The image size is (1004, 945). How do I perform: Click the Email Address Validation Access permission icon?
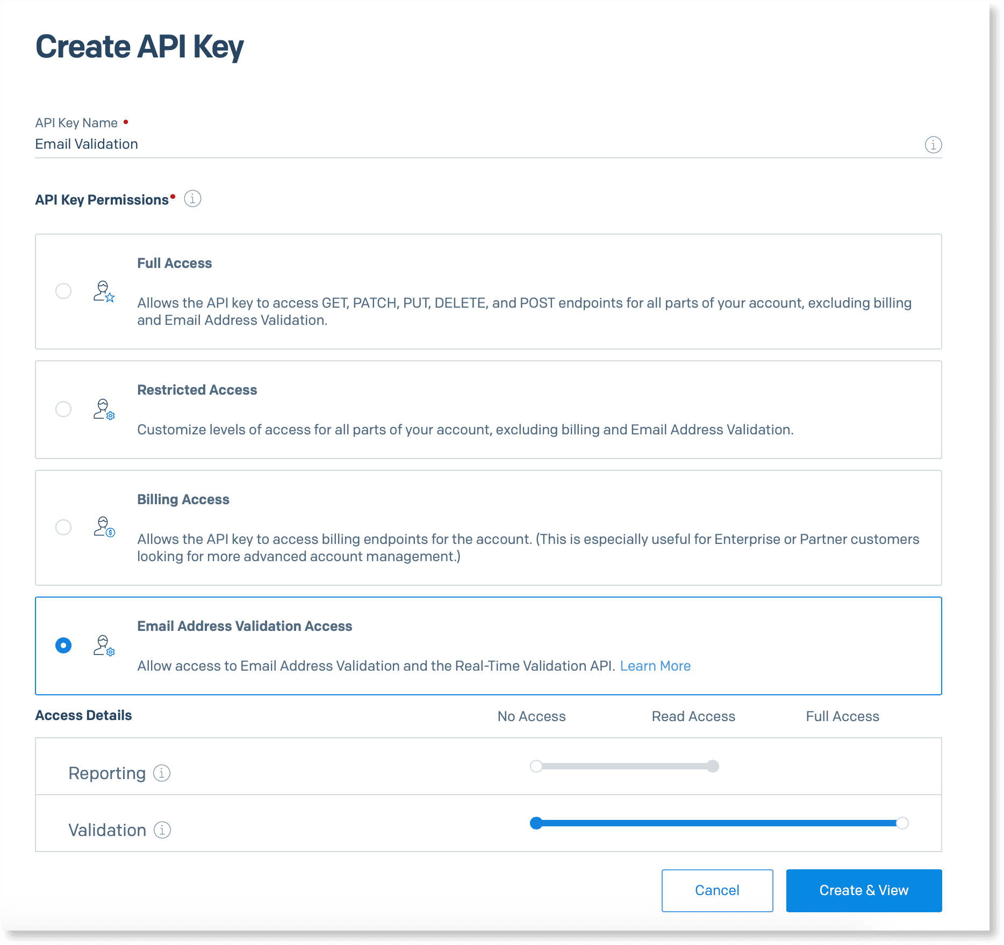coord(104,646)
